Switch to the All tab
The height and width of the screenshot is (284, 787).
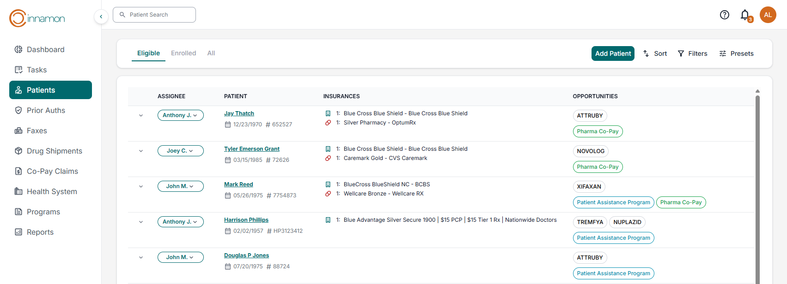pos(211,53)
